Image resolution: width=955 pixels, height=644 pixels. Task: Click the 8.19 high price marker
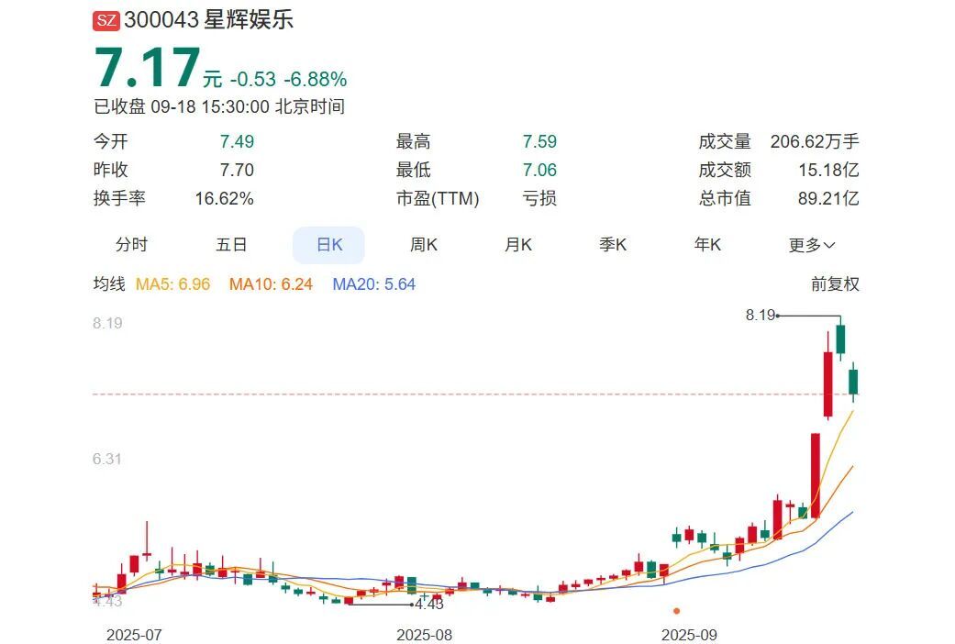761,315
